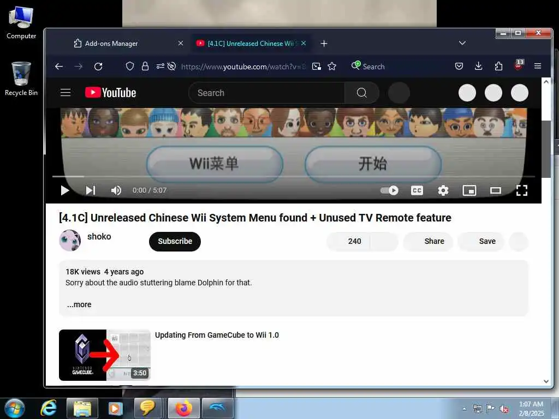Open the Share button
Image resolution: width=559 pixels, height=419 pixels.
(x=428, y=241)
